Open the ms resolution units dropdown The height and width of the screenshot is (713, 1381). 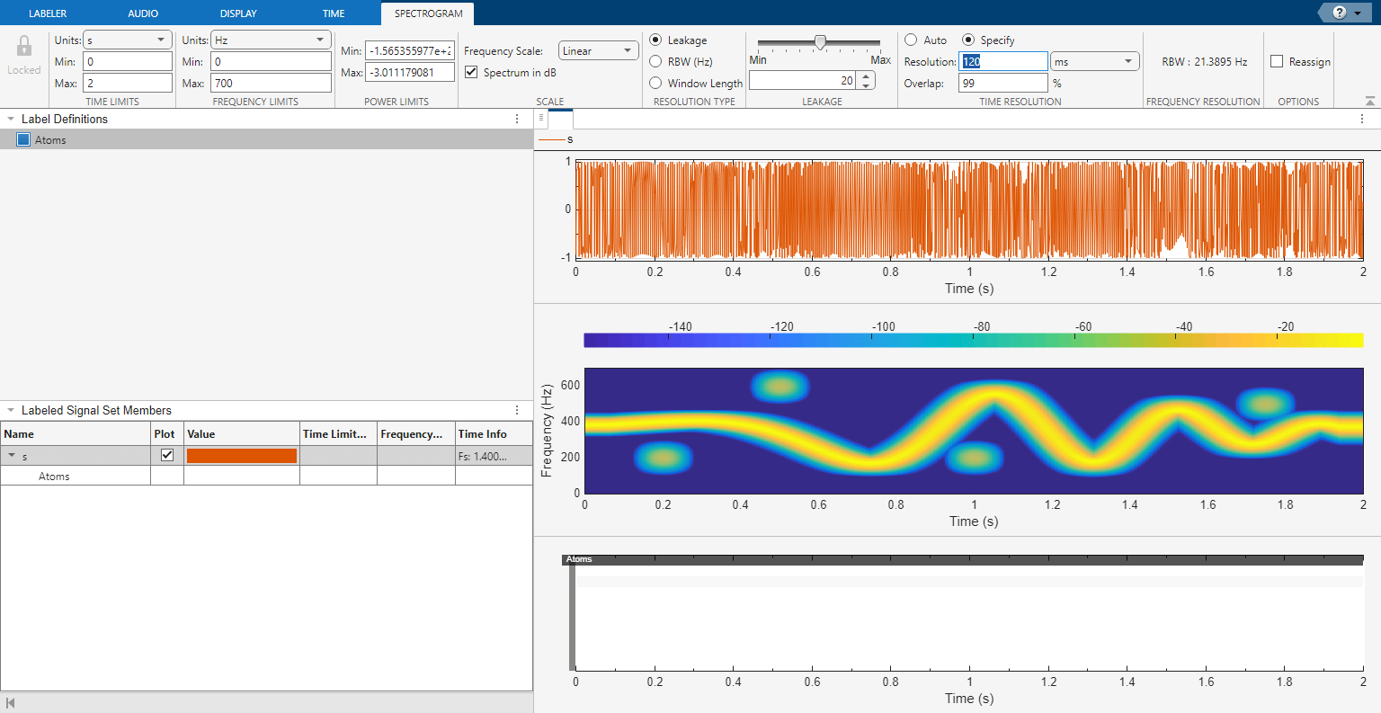tap(1093, 61)
